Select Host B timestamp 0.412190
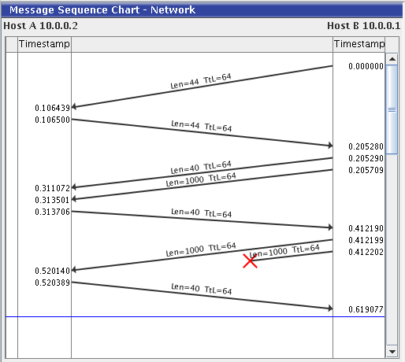 [366, 228]
